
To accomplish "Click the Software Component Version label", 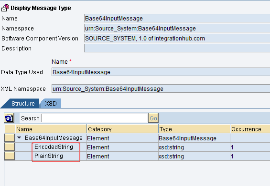I will click(40, 39).
